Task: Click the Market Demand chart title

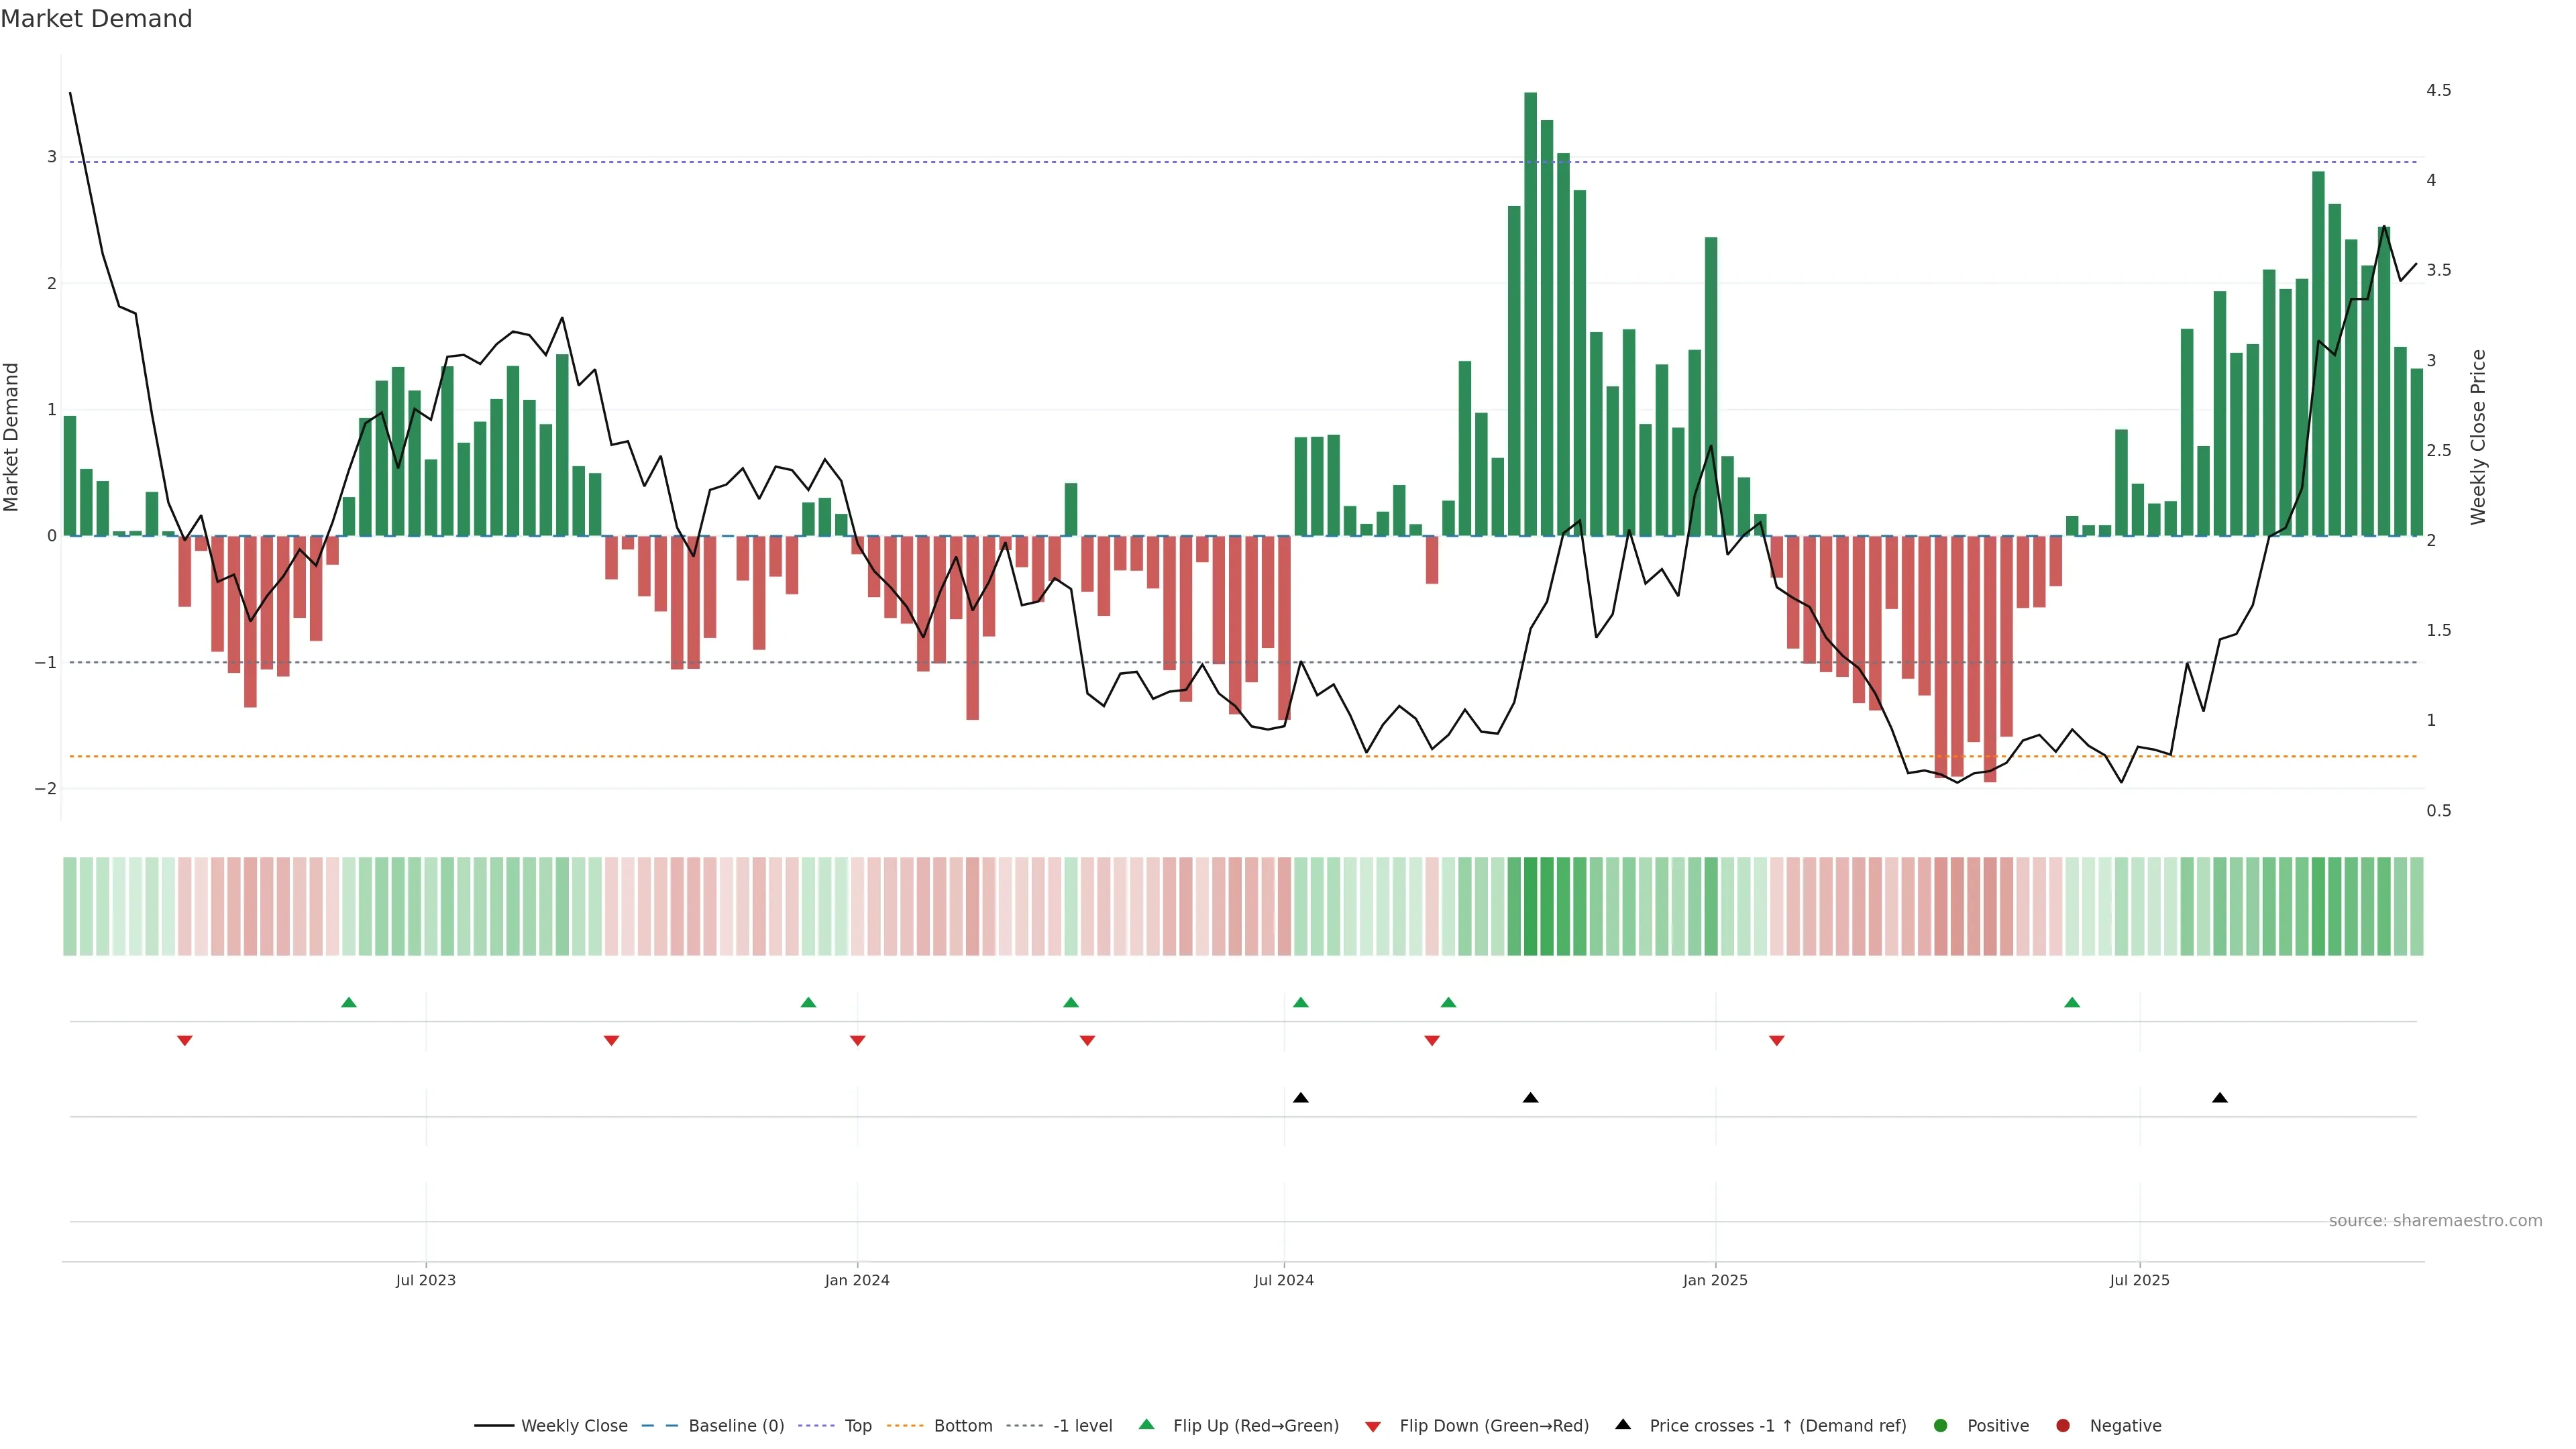Action: [96, 19]
